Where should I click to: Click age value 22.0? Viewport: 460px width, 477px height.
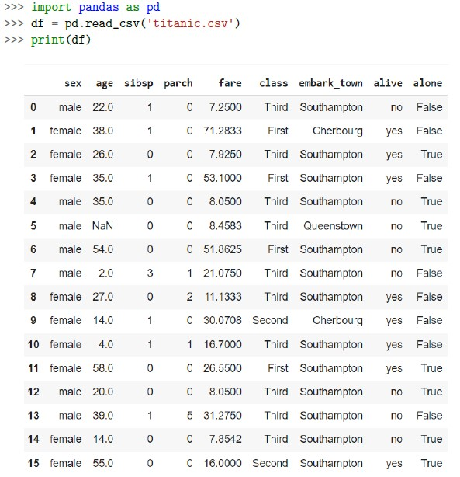(102, 107)
